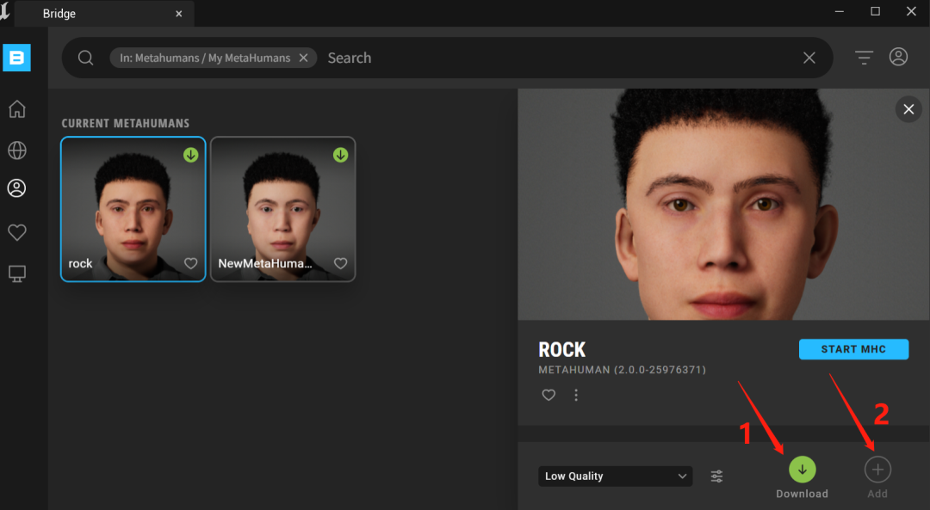
Task: Remove the Metahumans / My MetaHumans filter chip
Action: coord(303,58)
